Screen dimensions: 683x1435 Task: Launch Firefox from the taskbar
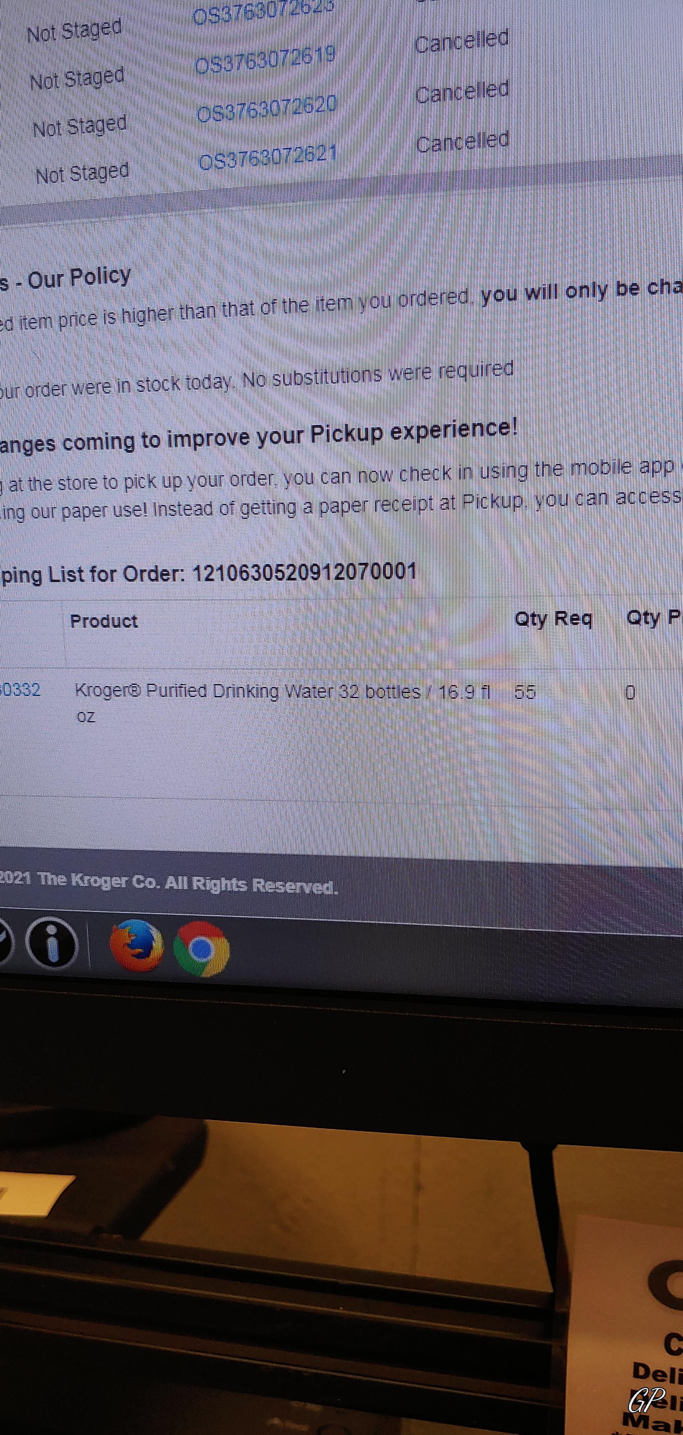(x=137, y=945)
